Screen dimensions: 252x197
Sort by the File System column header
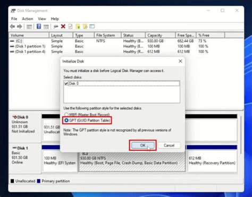click(107, 35)
